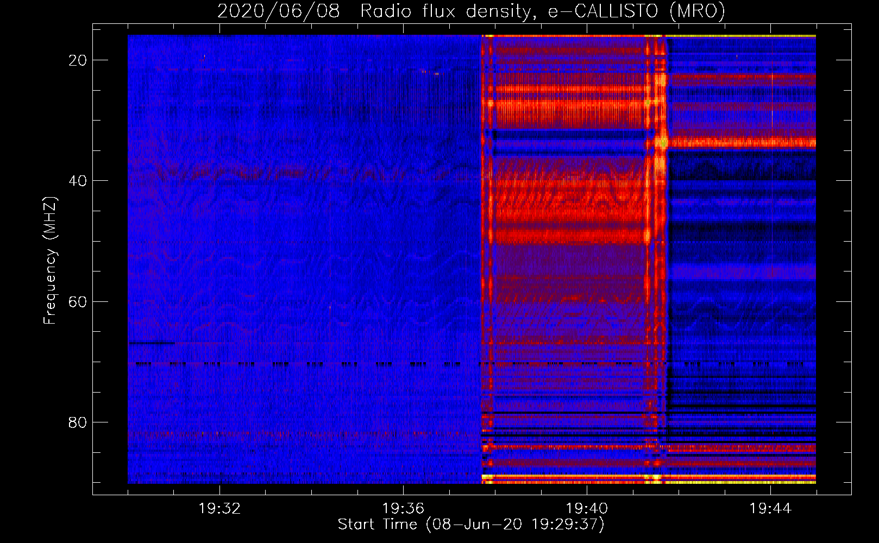Click the 'Start Time (08-Jun-20 19:29:37)' x-axis label
The height and width of the screenshot is (543, 879).
(x=471, y=525)
